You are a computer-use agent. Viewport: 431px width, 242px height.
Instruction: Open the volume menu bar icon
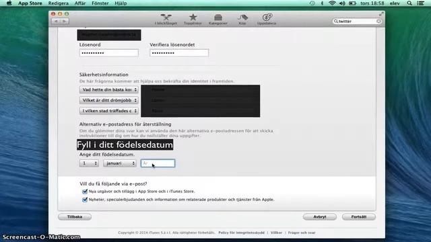[342, 3]
